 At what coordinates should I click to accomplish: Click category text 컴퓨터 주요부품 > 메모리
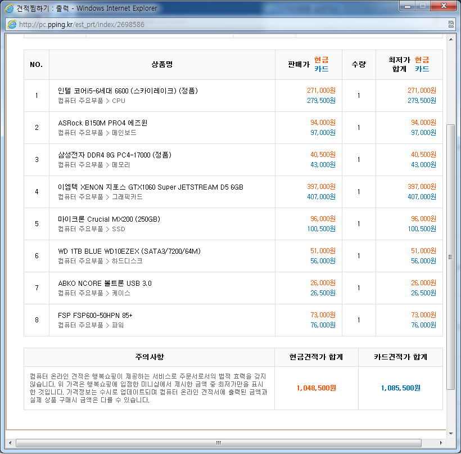[x=94, y=165]
